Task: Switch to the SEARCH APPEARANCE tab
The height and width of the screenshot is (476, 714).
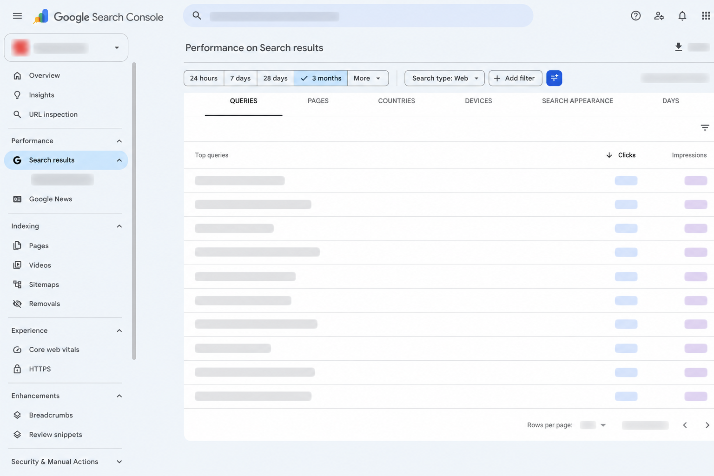Action: [577, 101]
